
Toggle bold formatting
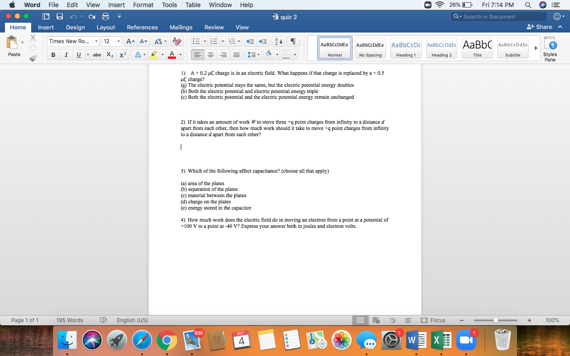(53, 54)
